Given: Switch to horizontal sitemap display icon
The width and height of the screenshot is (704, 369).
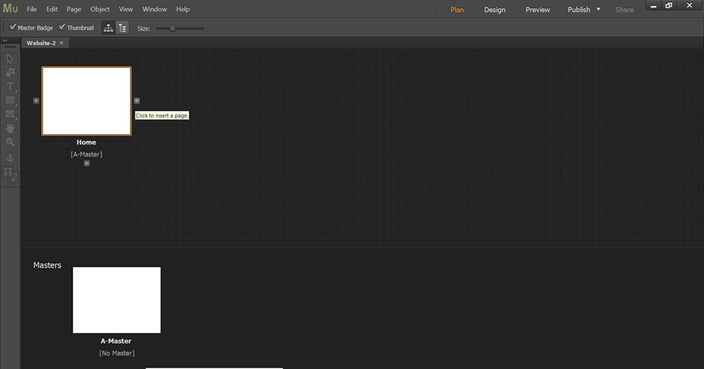Looking at the screenshot, I should click(x=108, y=28).
